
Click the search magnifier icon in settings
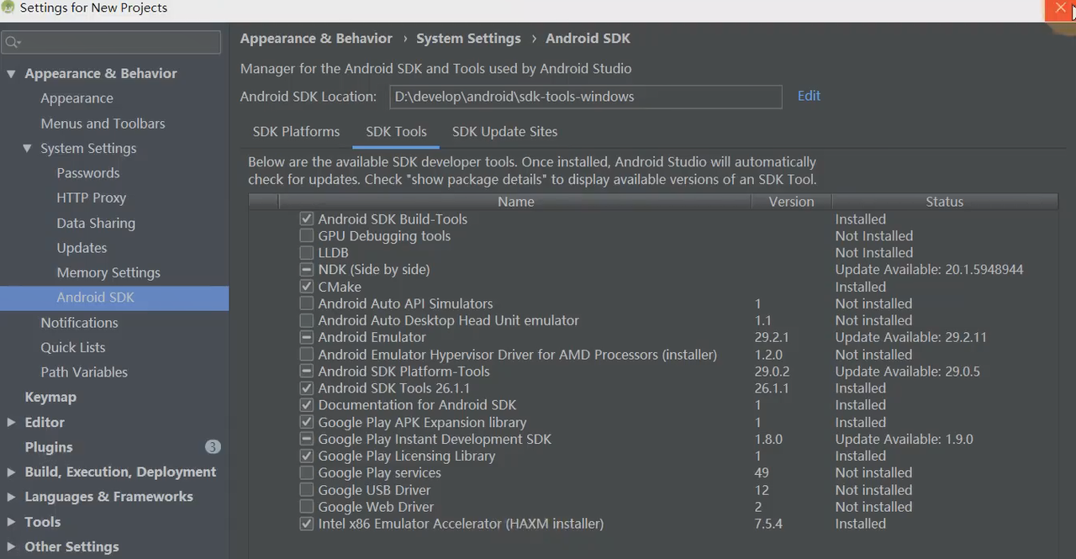12,42
